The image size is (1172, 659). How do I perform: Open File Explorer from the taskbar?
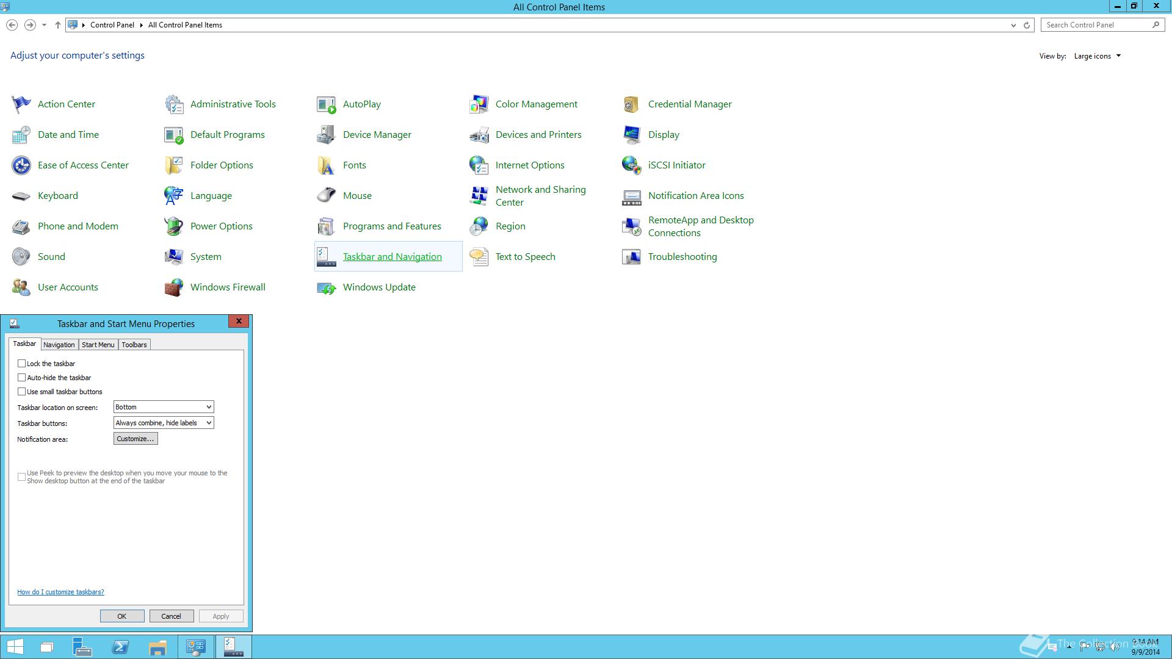coord(157,647)
